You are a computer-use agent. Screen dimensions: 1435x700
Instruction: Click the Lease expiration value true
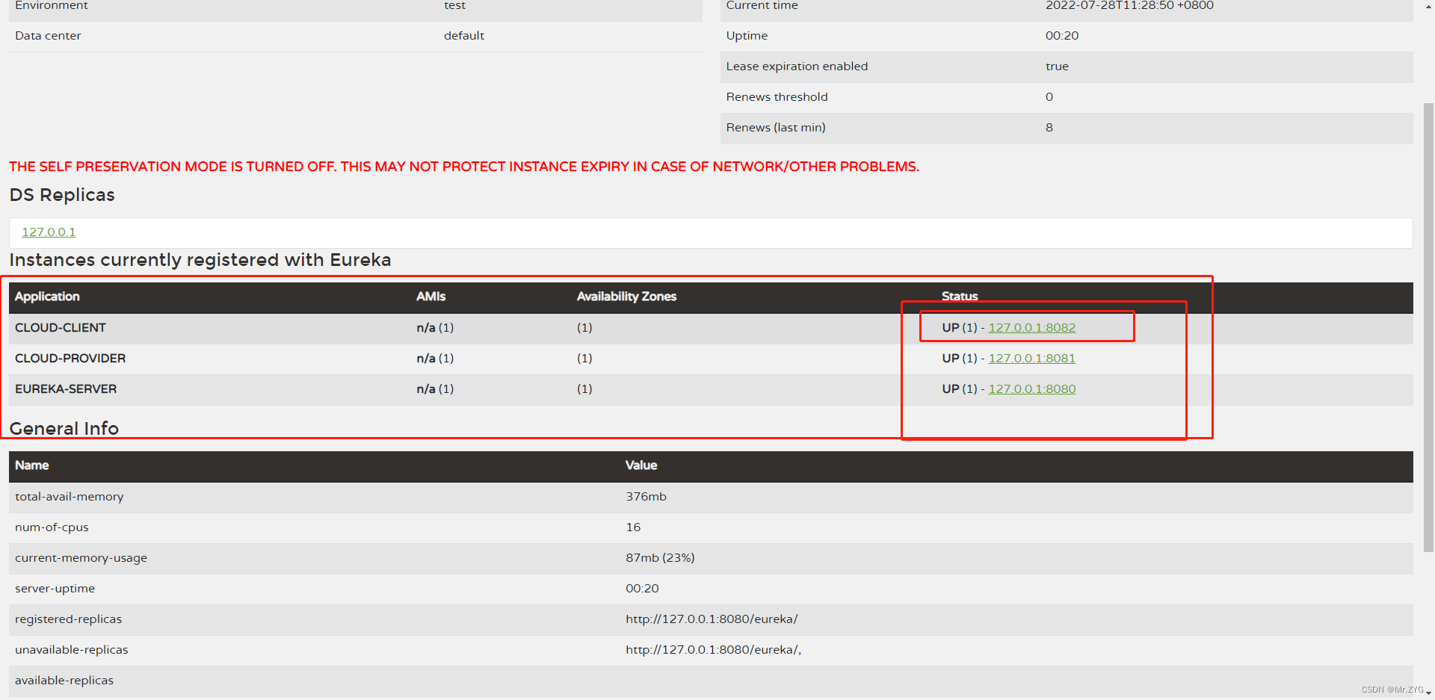pyautogui.click(x=1057, y=66)
